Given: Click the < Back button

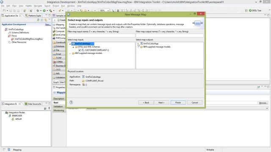Looking at the screenshot, I should click(x=146, y=103).
